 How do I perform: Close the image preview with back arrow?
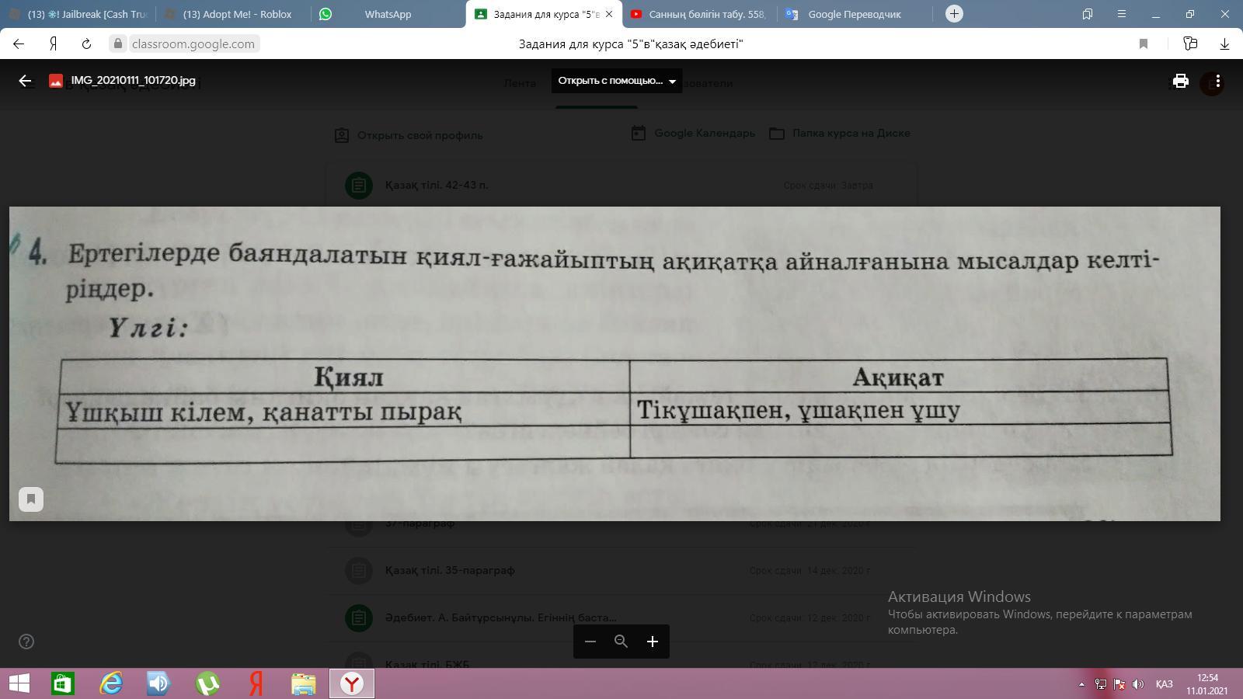tap(25, 81)
